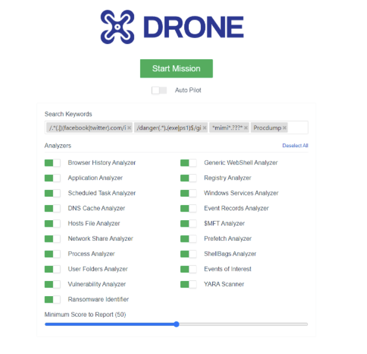Remove the Procdump keyword tag

pos(285,128)
